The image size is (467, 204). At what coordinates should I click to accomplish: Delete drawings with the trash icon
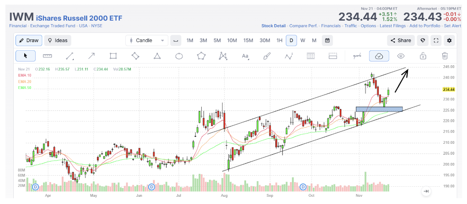(445, 56)
